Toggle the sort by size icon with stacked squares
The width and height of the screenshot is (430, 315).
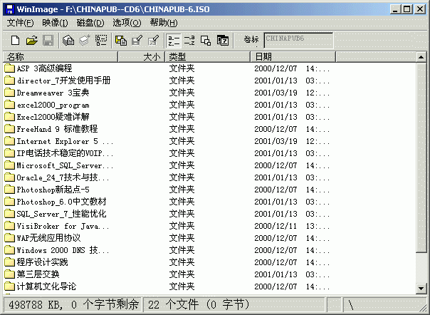[206, 41]
